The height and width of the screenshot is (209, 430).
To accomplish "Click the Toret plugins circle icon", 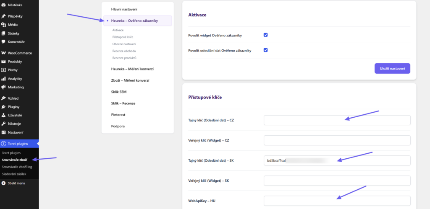I will [3, 144].
